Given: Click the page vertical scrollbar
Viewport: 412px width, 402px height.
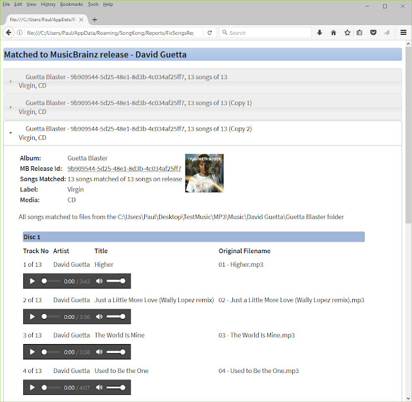Looking at the screenshot, I should click(x=408, y=135).
